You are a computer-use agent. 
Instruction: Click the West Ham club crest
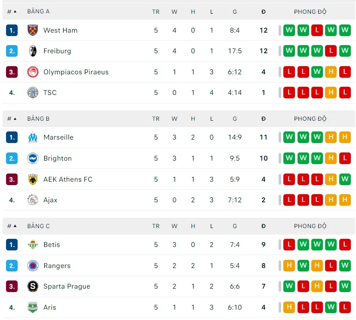(x=33, y=30)
